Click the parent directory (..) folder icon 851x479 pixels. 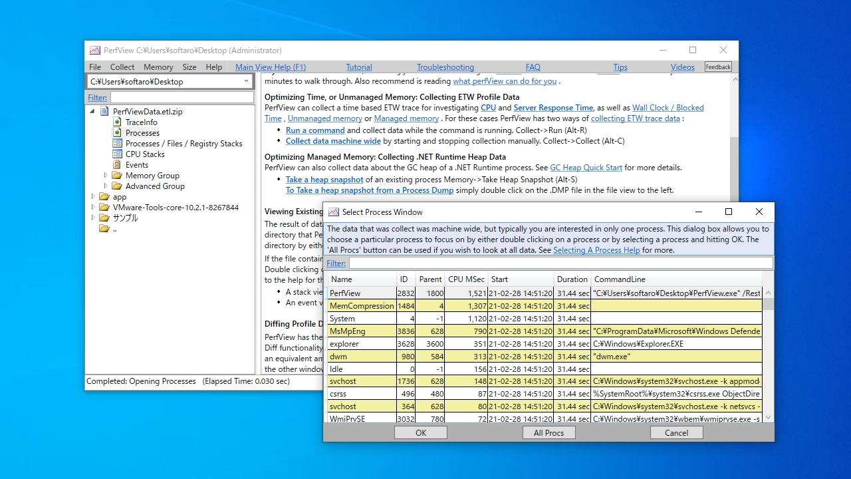click(104, 229)
